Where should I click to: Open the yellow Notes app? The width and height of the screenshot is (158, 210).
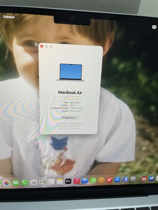coord(60,181)
